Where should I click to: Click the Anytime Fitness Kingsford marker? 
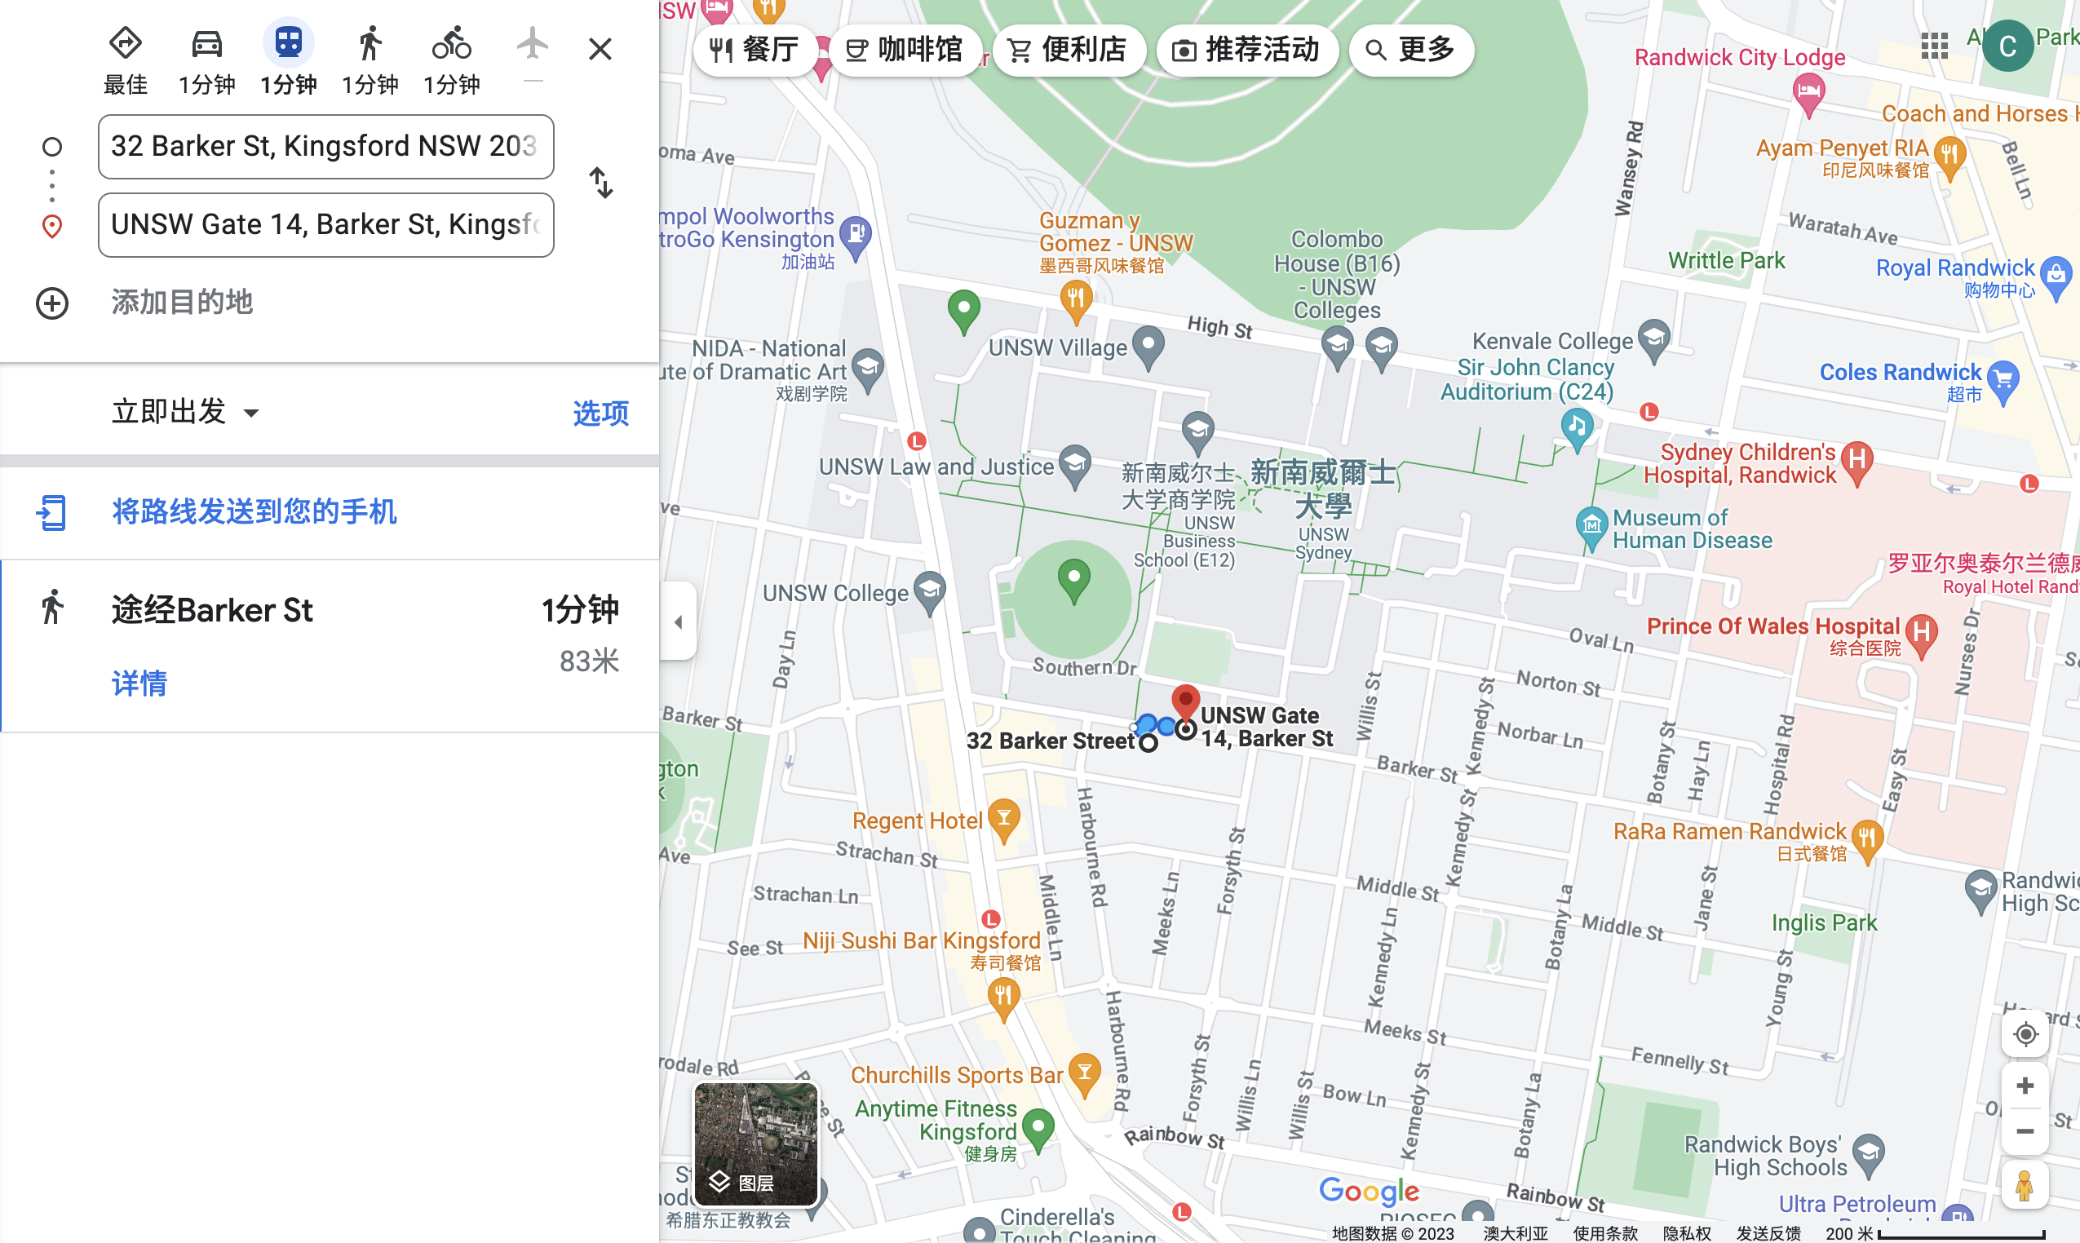click(1038, 1129)
